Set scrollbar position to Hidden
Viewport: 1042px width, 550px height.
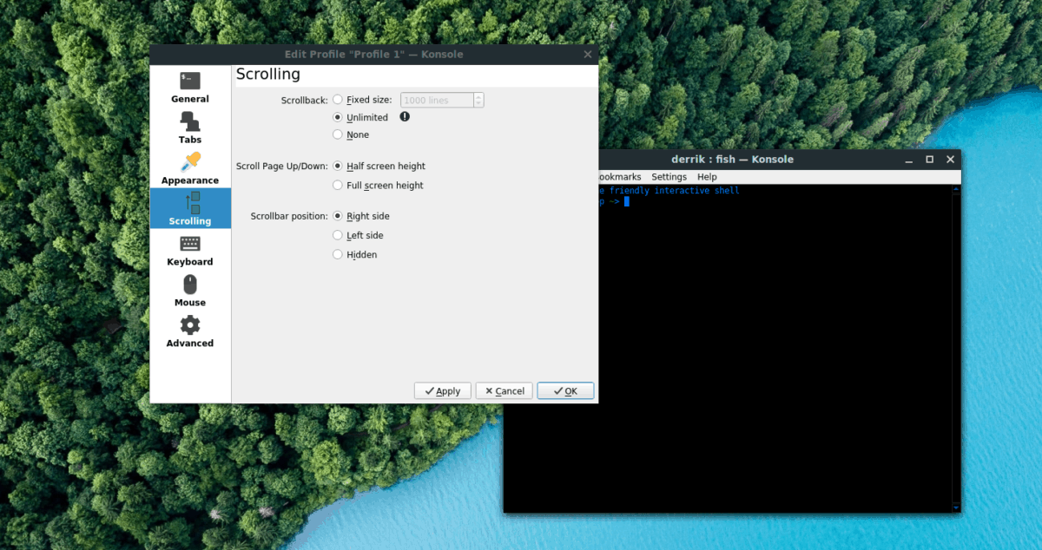tap(355, 254)
